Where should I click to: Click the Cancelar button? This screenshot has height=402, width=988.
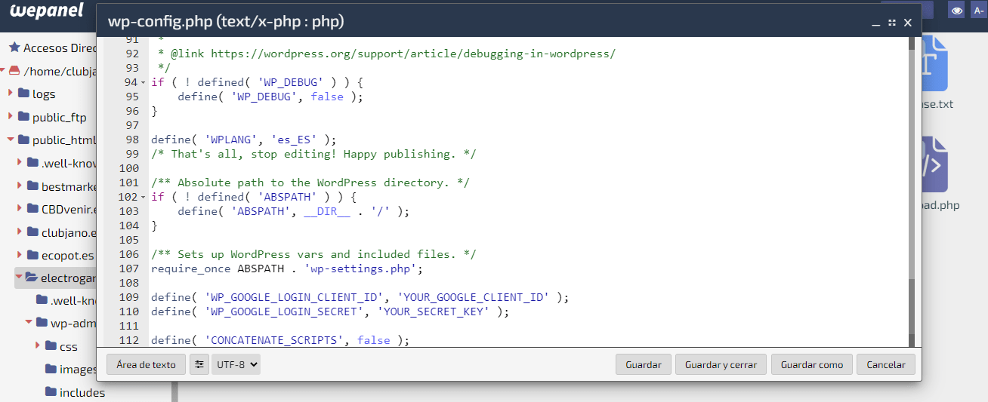click(886, 364)
